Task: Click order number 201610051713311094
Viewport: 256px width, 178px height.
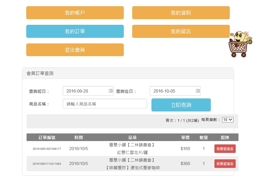Action: (47, 164)
